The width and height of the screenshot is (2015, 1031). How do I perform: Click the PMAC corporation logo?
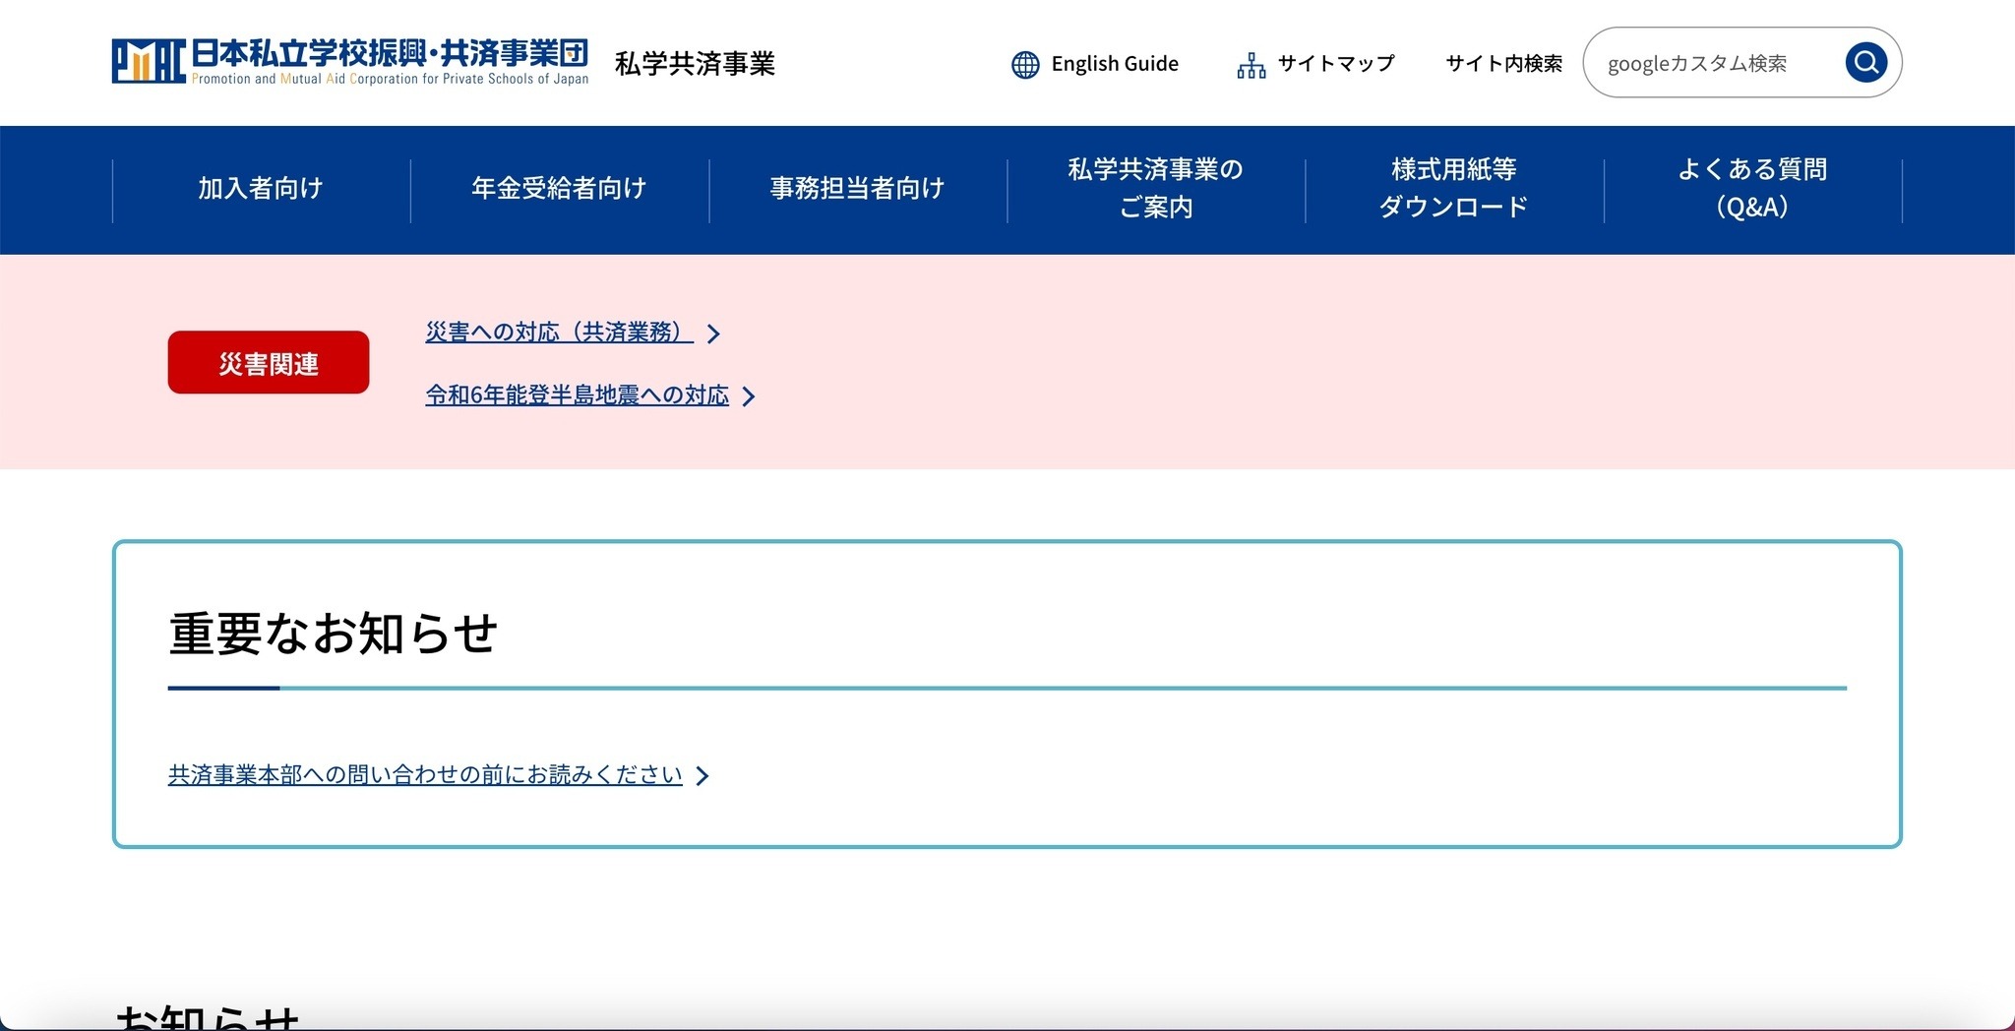click(x=350, y=61)
